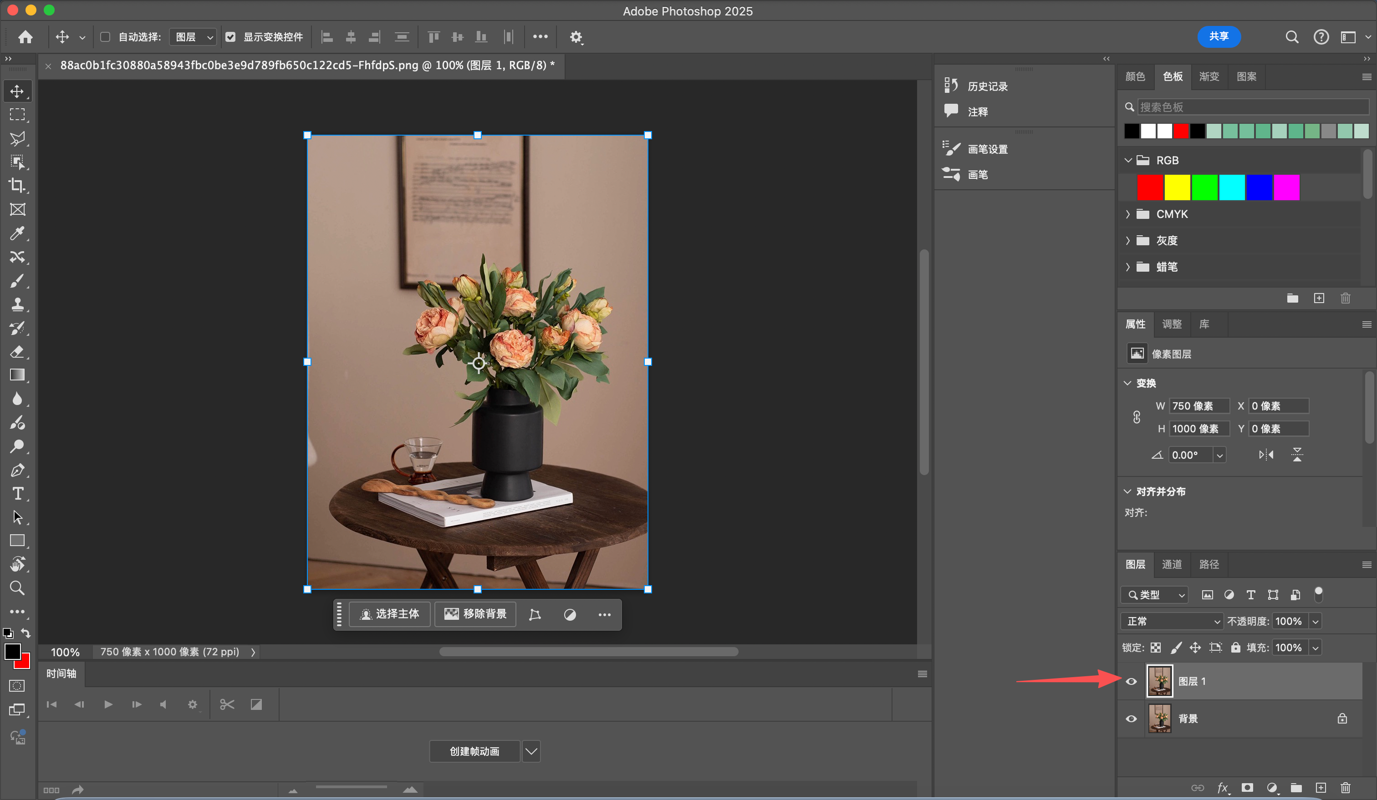Click the 共享 share button
The width and height of the screenshot is (1377, 800).
[1219, 36]
